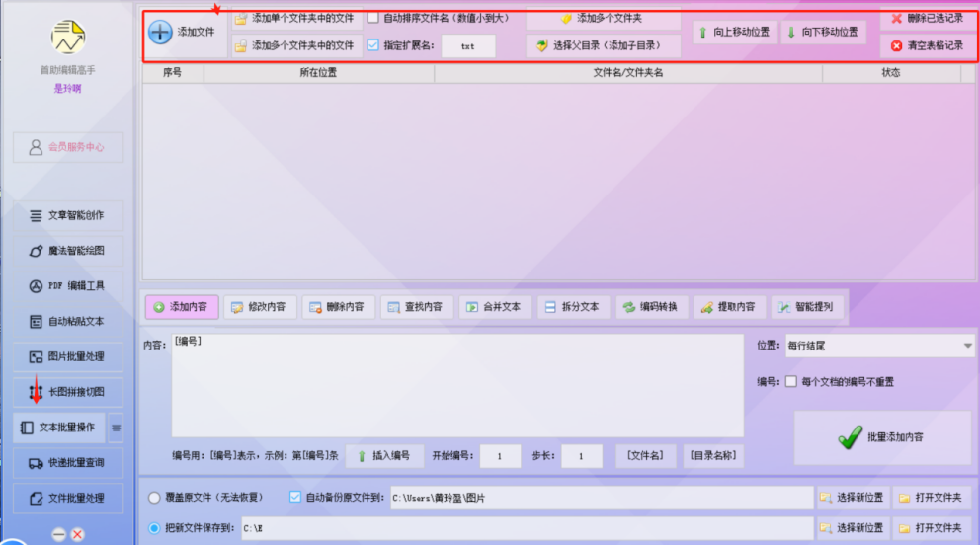Move selected record down

[823, 32]
